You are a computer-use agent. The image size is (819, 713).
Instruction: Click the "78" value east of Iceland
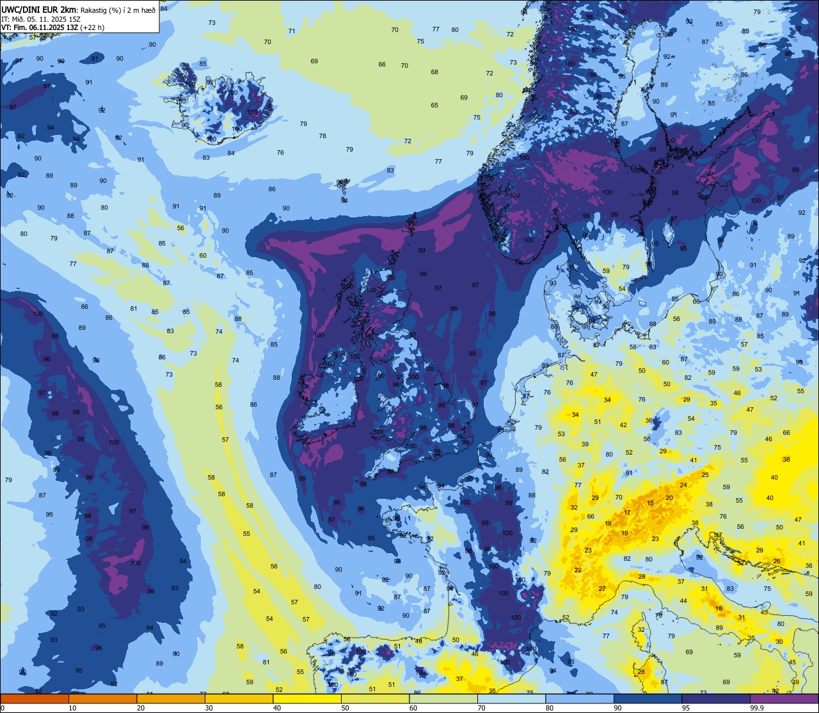coord(322,136)
